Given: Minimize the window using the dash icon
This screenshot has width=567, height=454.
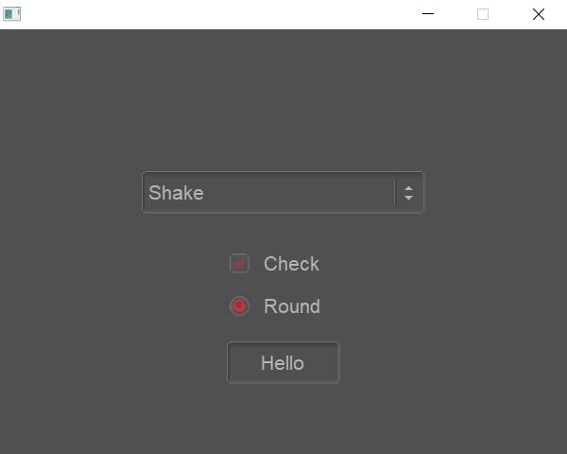Looking at the screenshot, I should tap(428, 14).
